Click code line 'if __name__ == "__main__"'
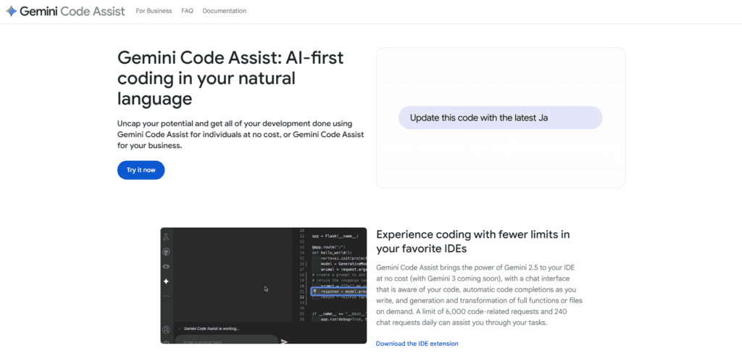Screen dimensions: 742x356 (339, 314)
